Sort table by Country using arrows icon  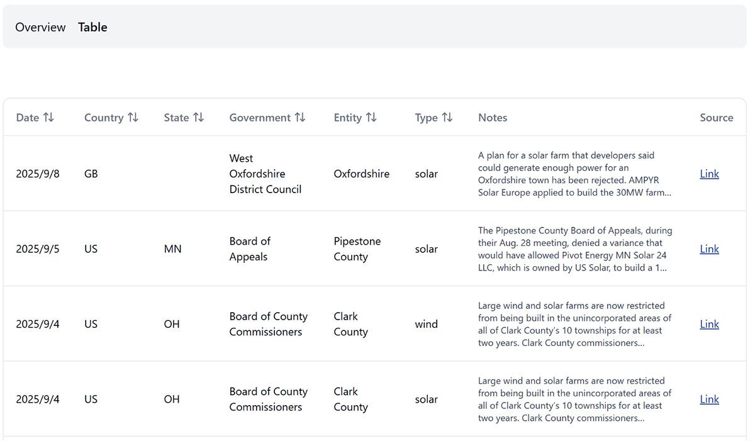[133, 118]
